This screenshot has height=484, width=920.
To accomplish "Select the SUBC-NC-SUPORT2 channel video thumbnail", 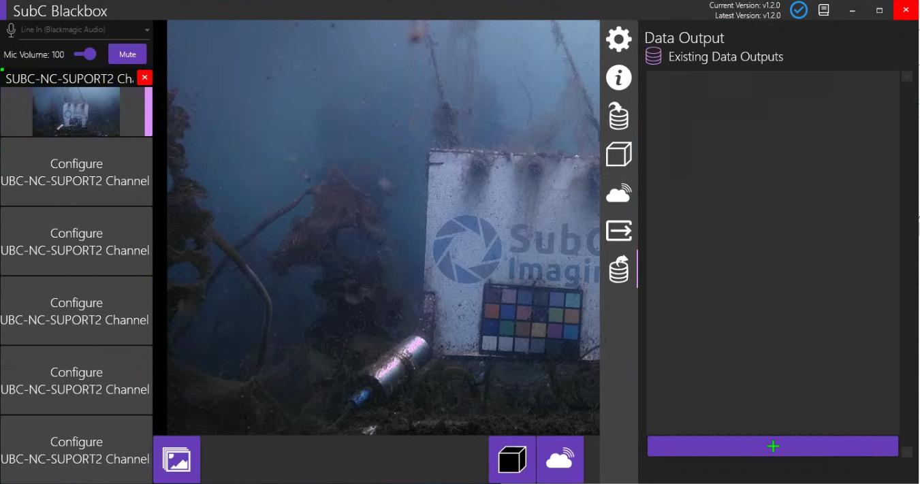I will 76,112.
